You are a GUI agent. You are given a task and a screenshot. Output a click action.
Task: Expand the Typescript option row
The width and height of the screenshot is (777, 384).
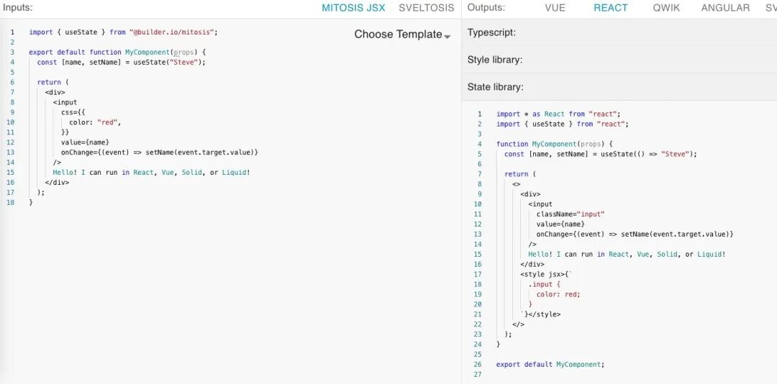pos(619,32)
